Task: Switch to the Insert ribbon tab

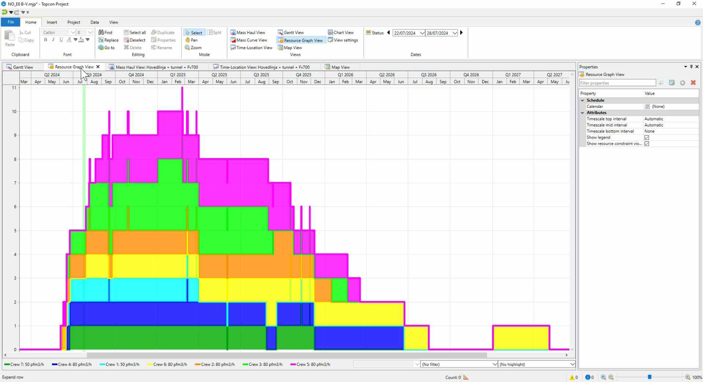Action: tap(52, 22)
